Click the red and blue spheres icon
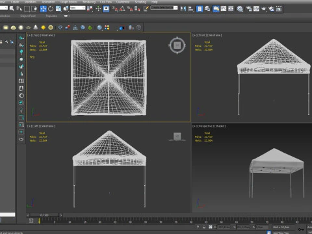 pos(68,27)
